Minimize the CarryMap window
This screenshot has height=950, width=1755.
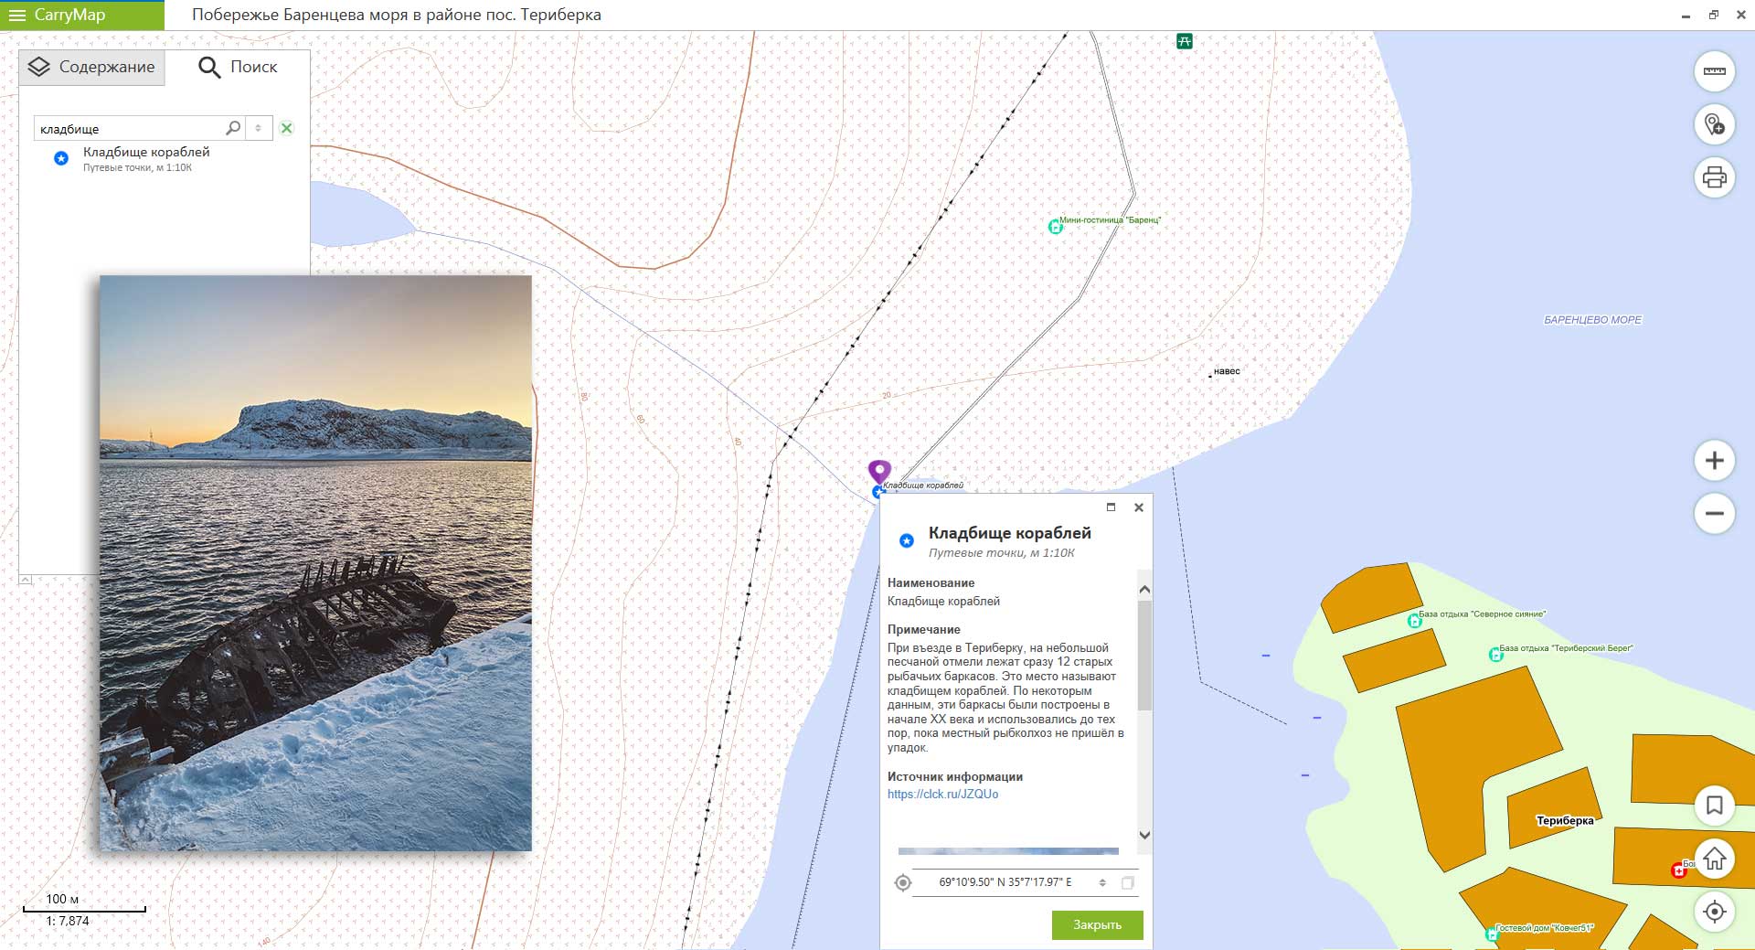(x=1686, y=16)
